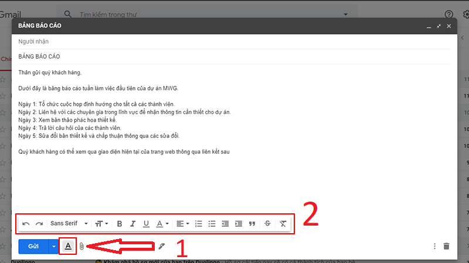Minimize the compose window

[429, 26]
